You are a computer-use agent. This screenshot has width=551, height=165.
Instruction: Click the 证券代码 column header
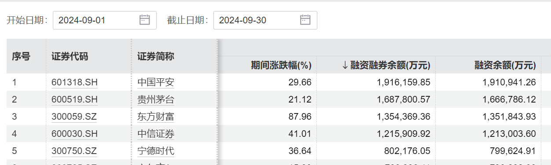click(x=70, y=56)
